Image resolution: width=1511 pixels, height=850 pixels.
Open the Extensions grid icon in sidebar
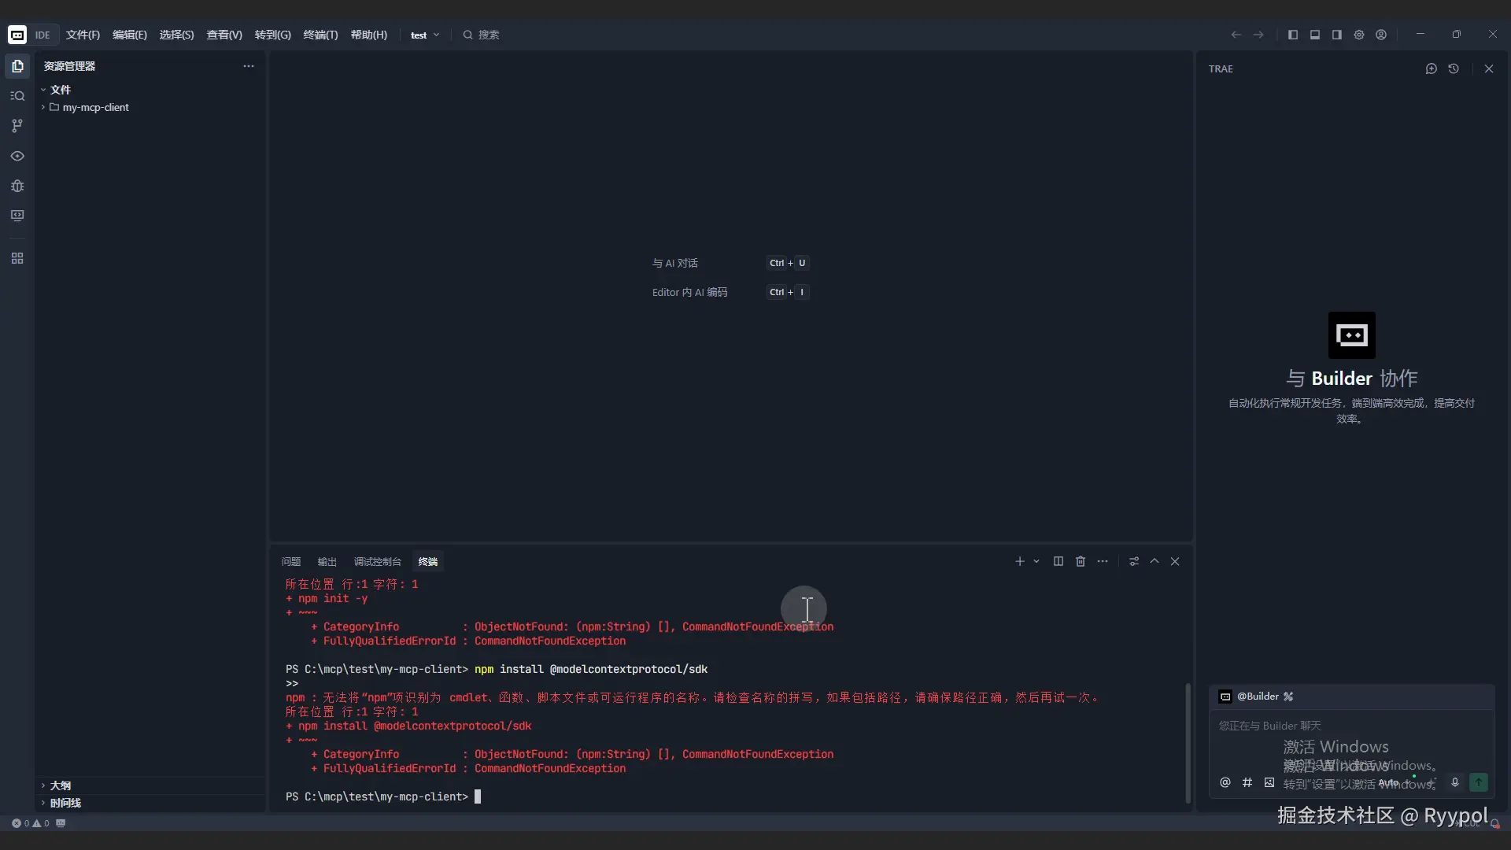click(x=17, y=258)
